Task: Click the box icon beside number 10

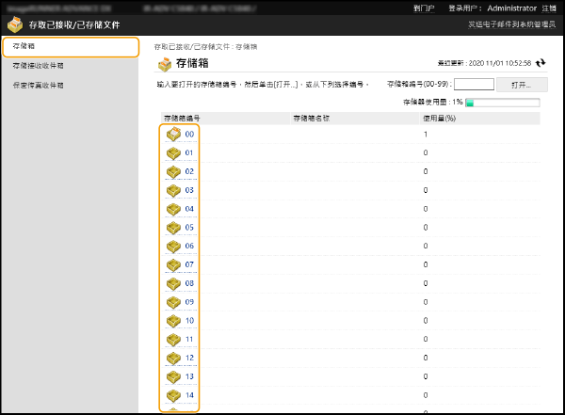Action: (x=173, y=321)
